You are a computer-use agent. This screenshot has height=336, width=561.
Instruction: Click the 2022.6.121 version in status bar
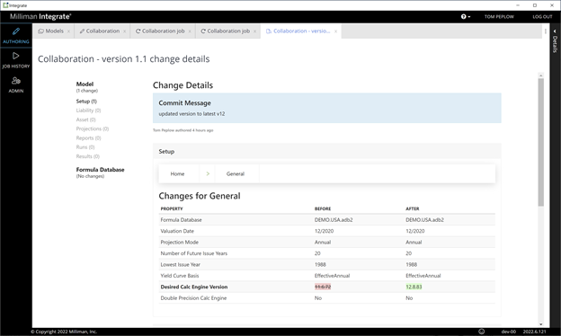click(535, 332)
